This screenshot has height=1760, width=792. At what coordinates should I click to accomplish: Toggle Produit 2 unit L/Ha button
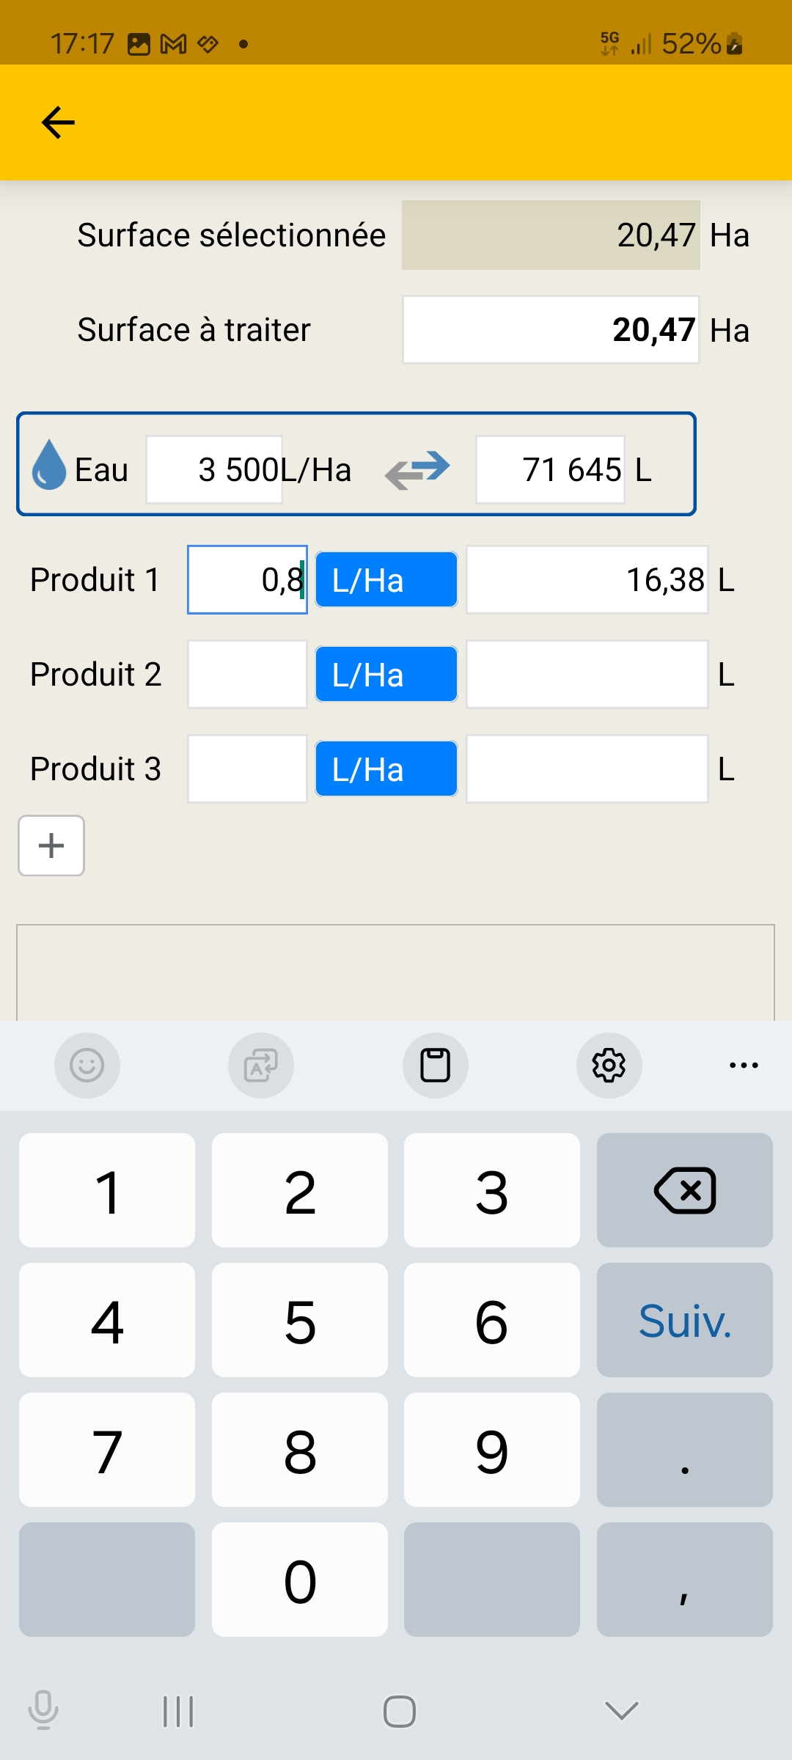point(386,675)
